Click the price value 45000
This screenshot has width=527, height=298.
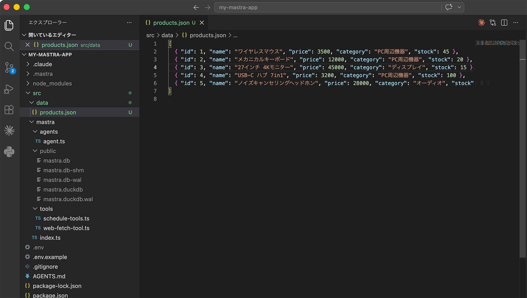tap(336, 67)
